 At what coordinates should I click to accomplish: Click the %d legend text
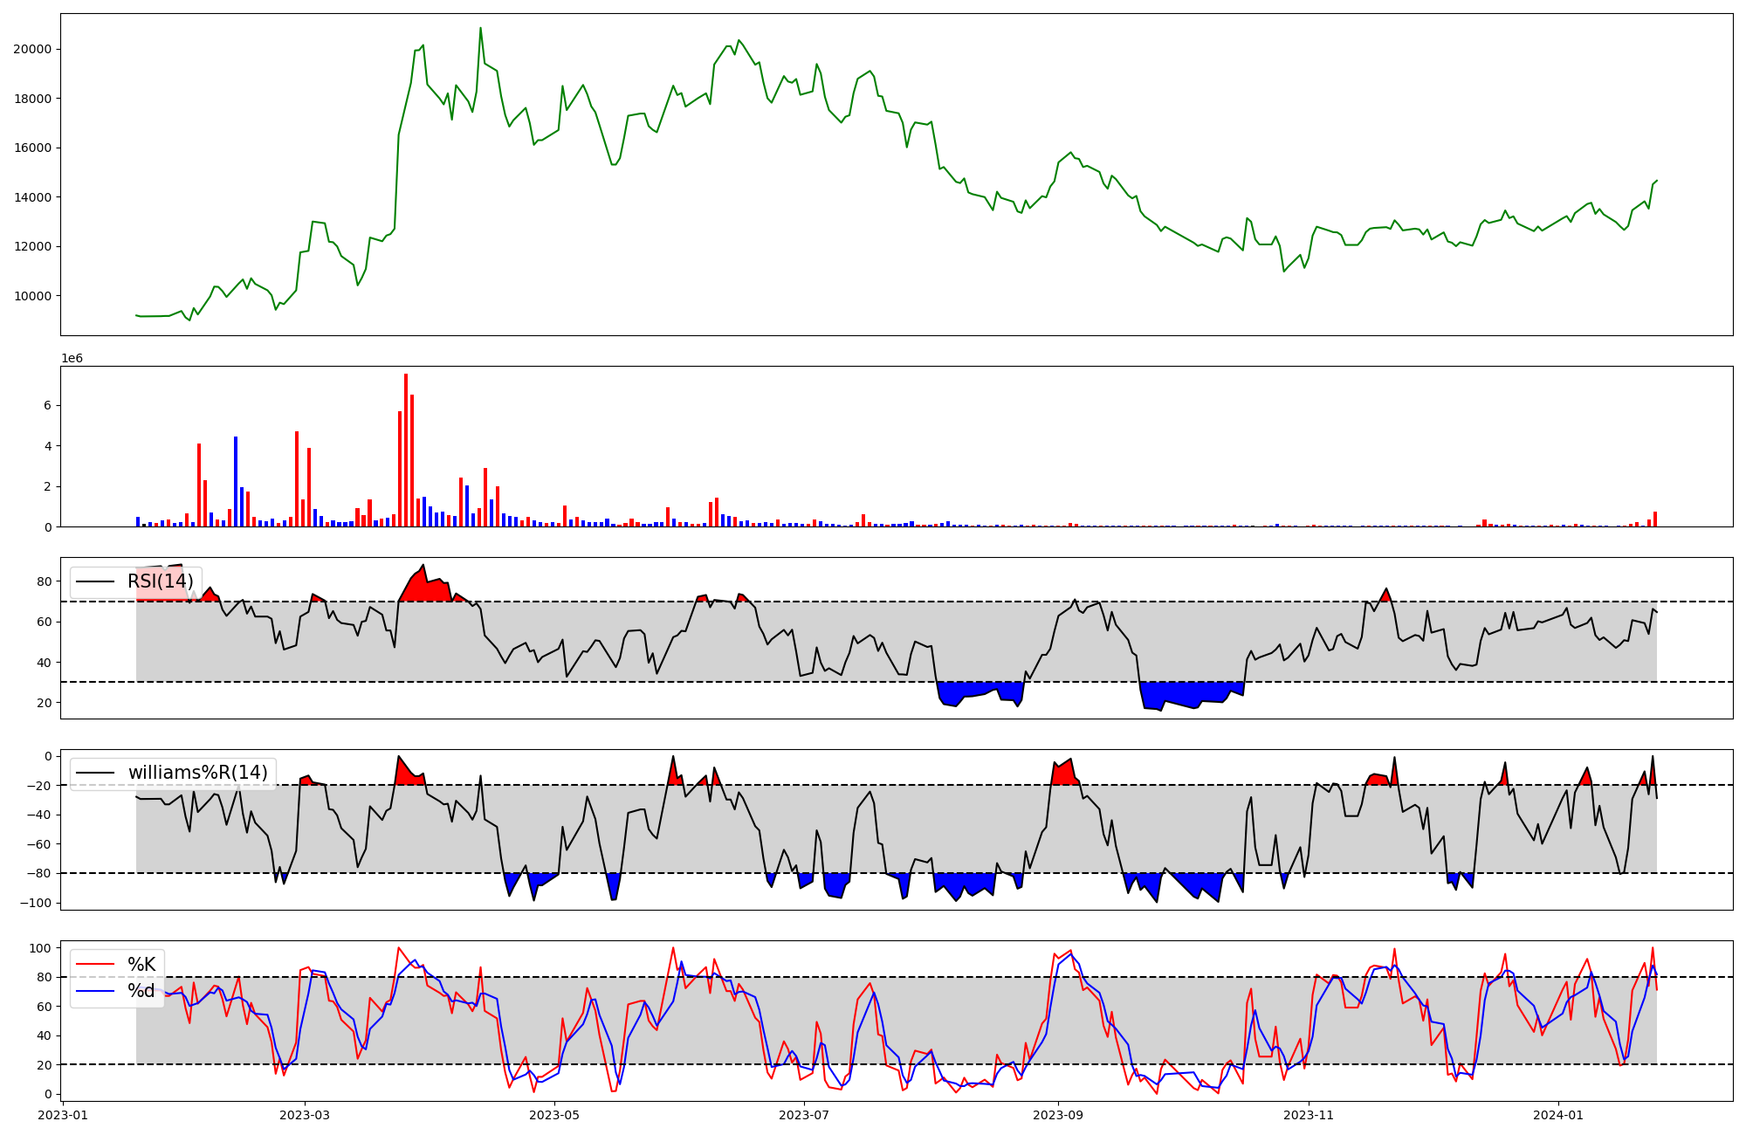pyautogui.click(x=141, y=991)
